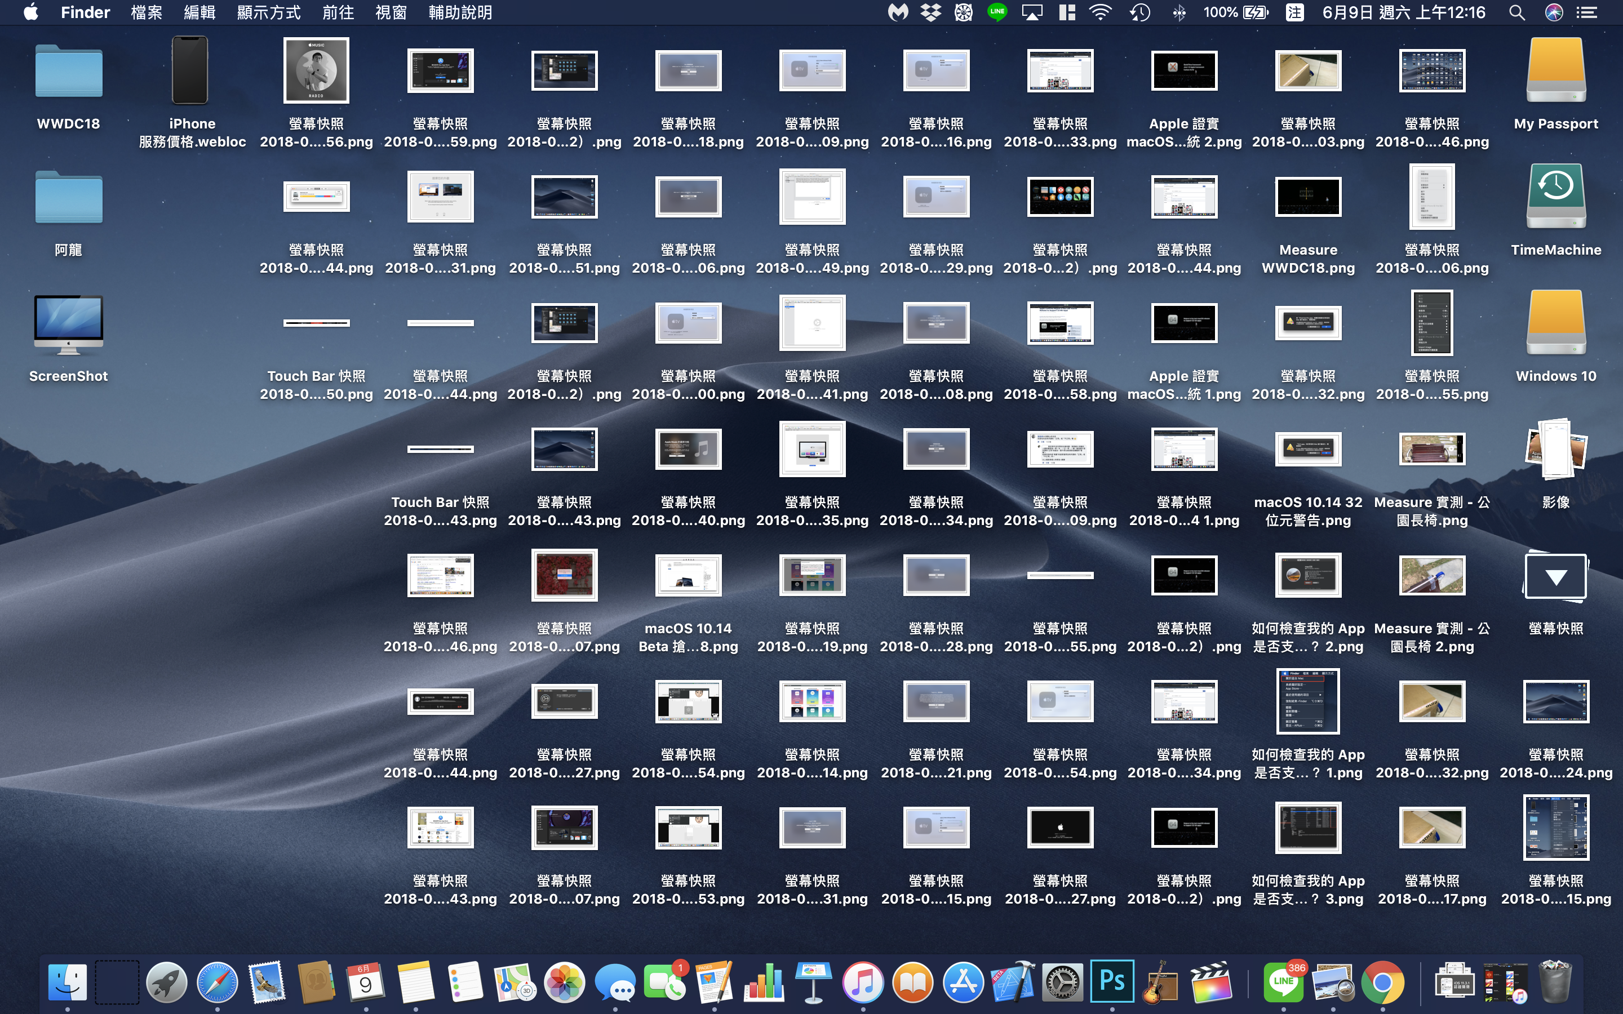The width and height of the screenshot is (1623, 1014).
Task: Open the 前往 menu
Action: (338, 12)
